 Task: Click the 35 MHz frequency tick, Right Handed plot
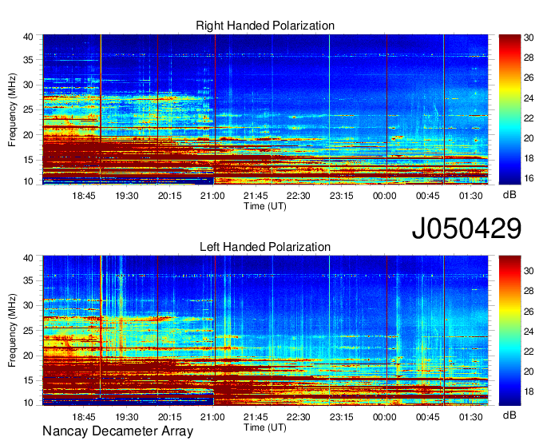(x=29, y=60)
